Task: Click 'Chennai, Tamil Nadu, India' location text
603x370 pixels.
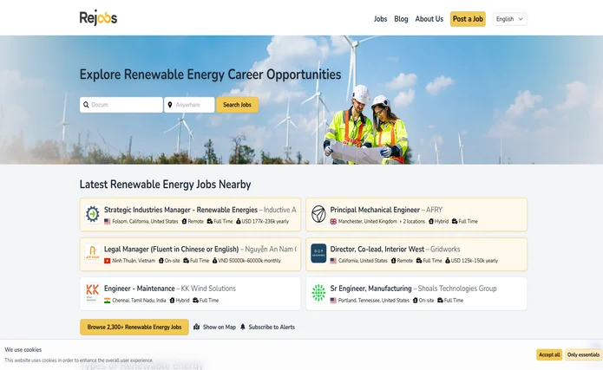Action: click(139, 300)
